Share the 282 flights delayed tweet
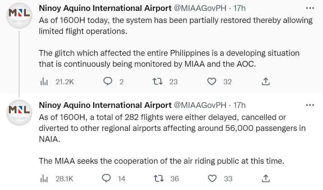The height and width of the screenshot is (190, 323). [x=266, y=178]
